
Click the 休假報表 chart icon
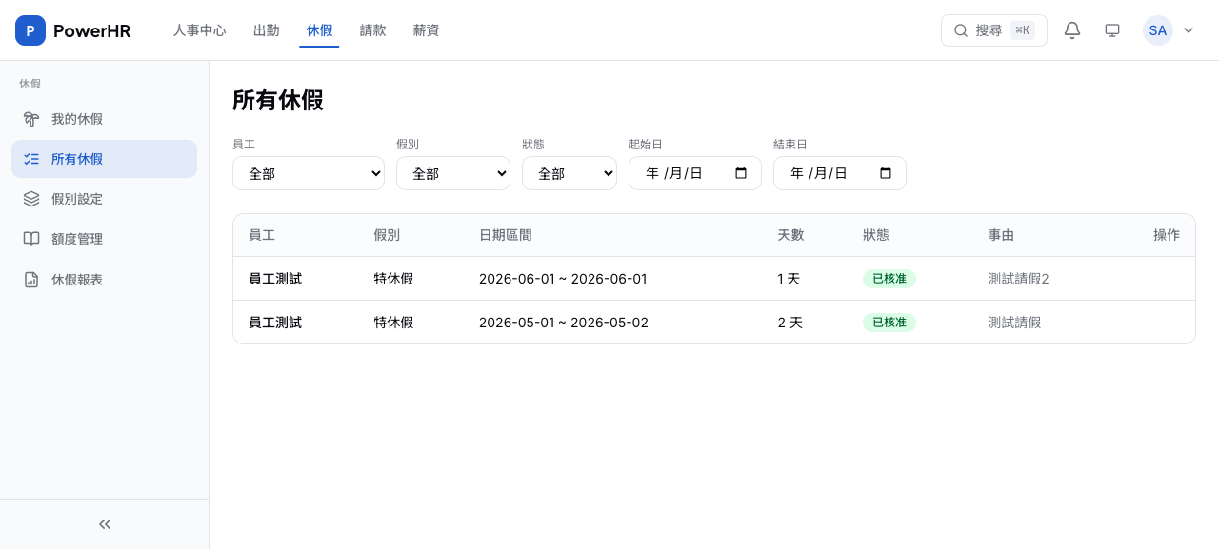pyautogui.click(x=31, y=280)
